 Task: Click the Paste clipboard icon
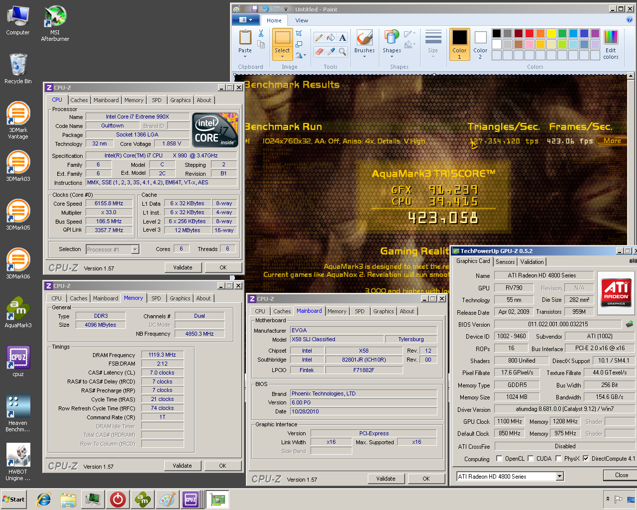point(245,37)
